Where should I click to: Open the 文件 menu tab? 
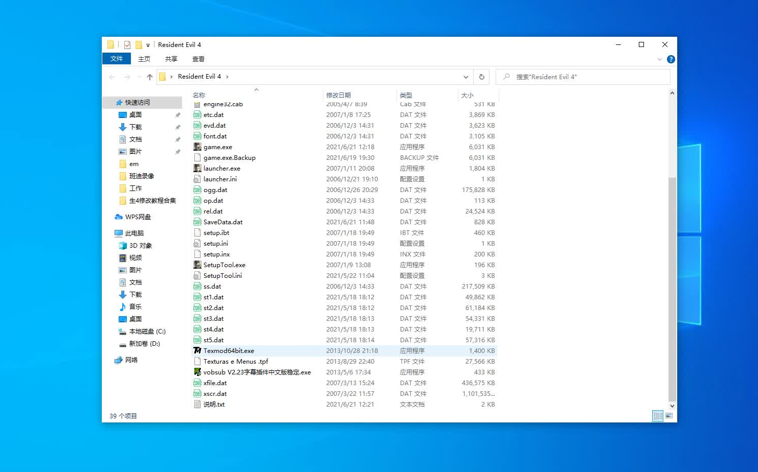[x=117, y=59]
